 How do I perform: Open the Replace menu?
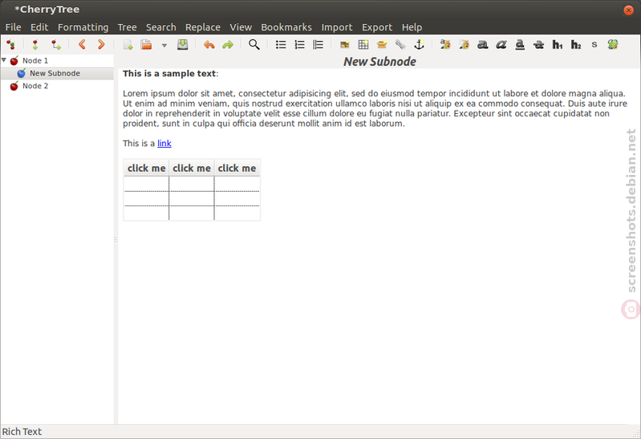[x=203, y=27]
